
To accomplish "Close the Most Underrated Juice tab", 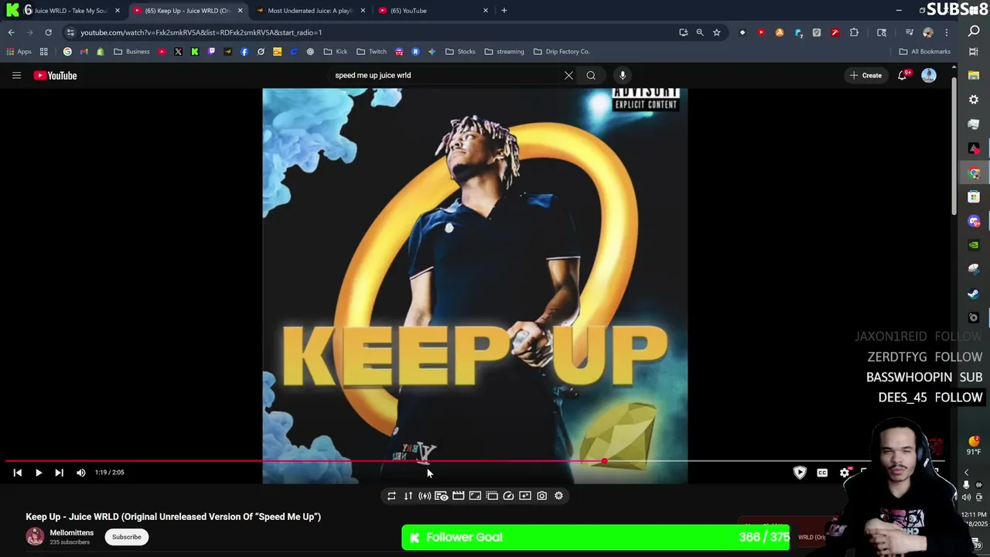I will coord(363,10).
